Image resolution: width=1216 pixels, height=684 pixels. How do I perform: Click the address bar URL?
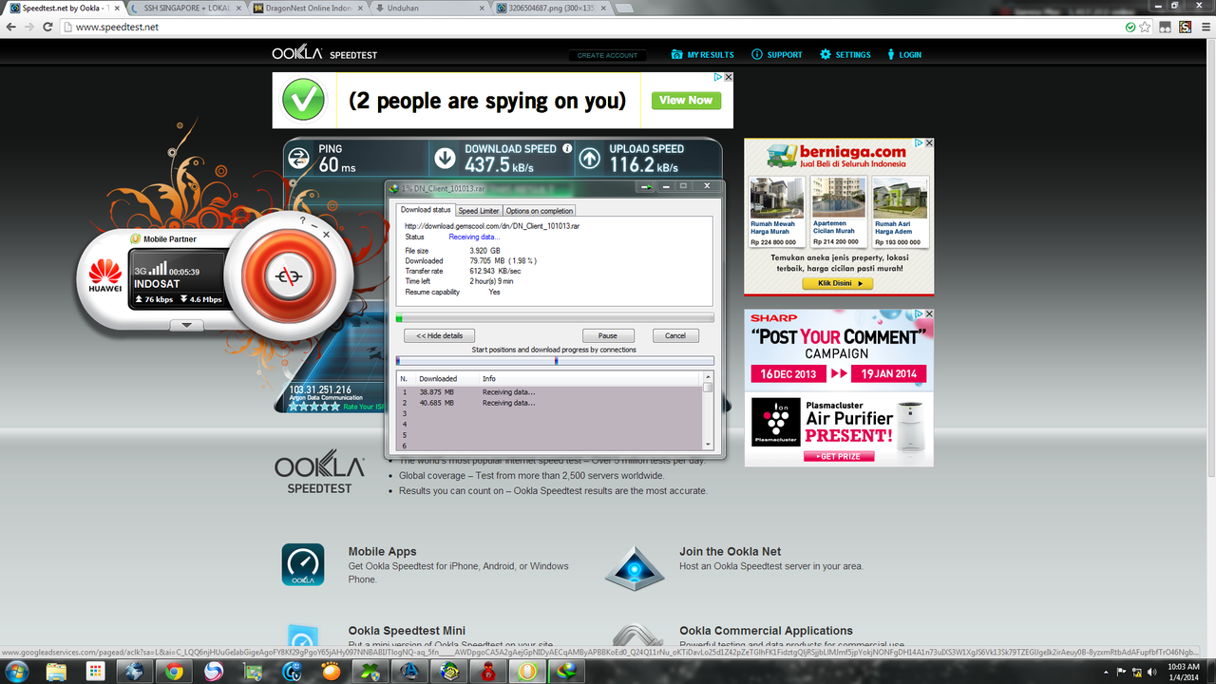[x=117, y=27]
